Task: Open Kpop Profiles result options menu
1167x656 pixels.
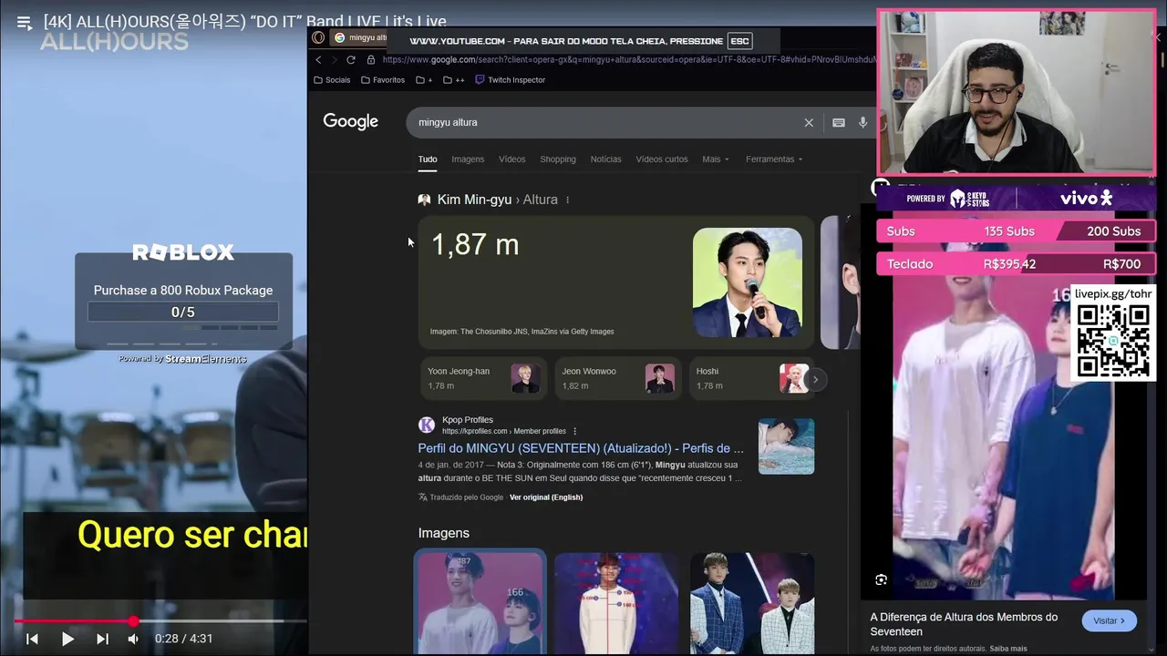Action: click(x=574, y=431)
